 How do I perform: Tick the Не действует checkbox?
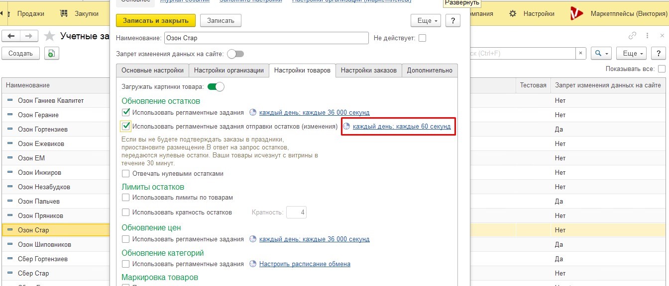(x=422, y=38)
